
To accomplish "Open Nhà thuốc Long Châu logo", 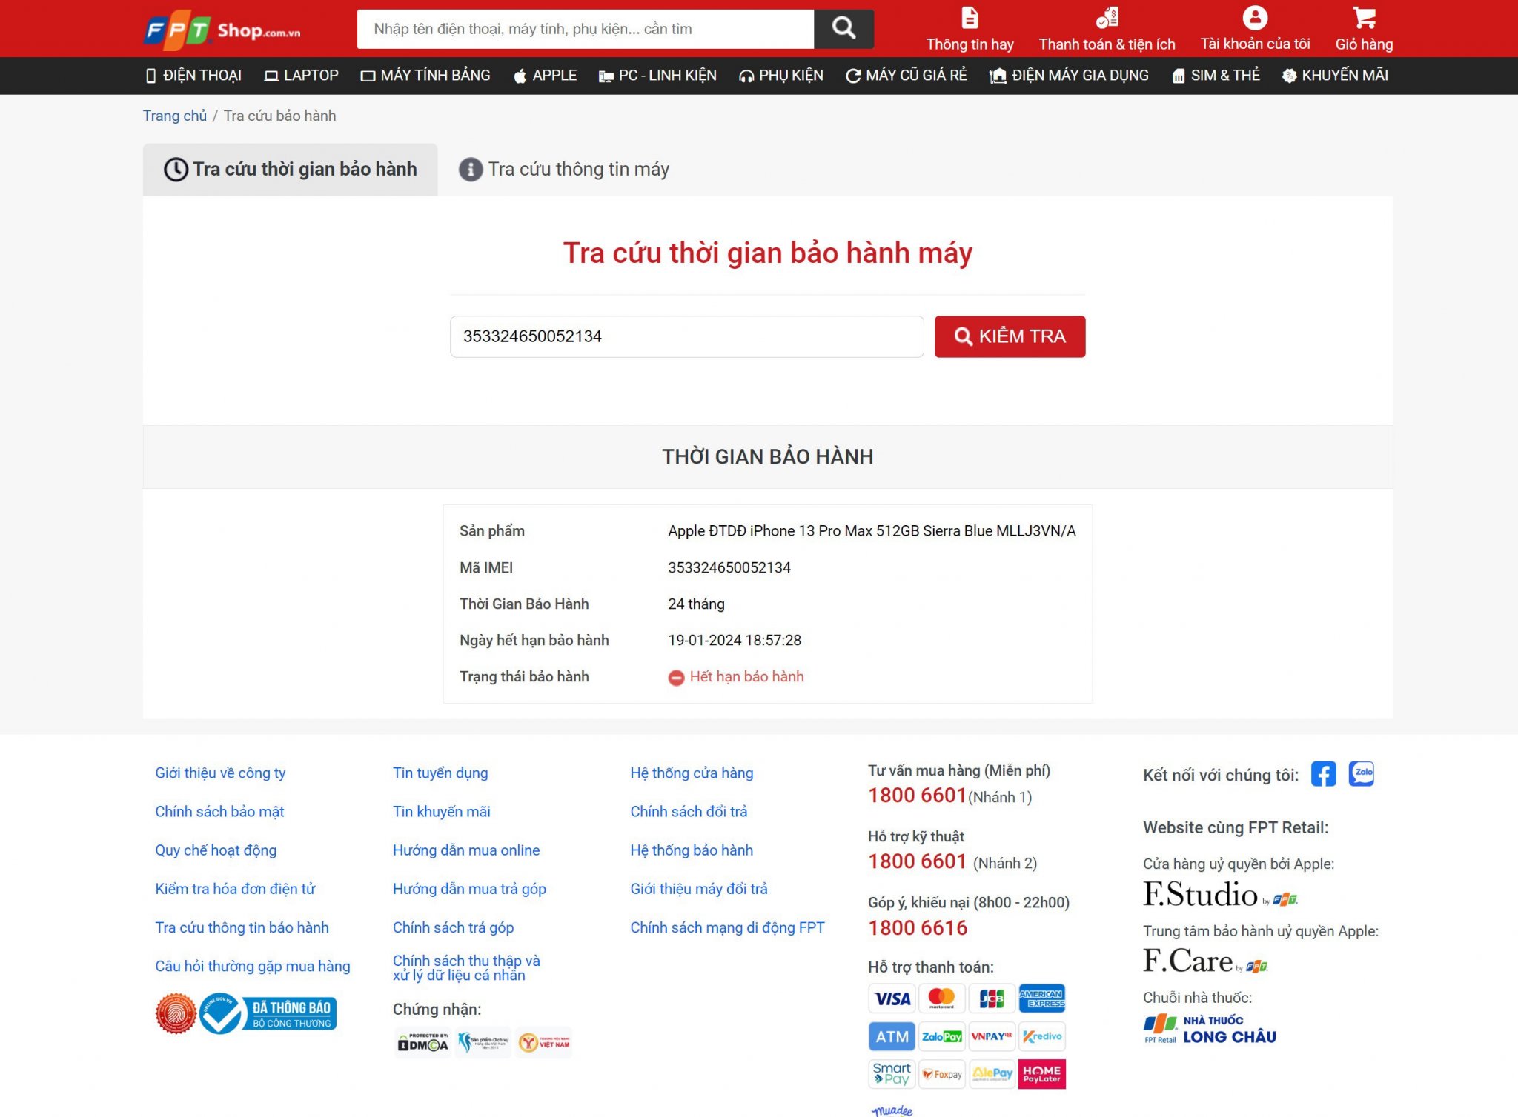I will pyautogui.click(x=1210, y=1030).
